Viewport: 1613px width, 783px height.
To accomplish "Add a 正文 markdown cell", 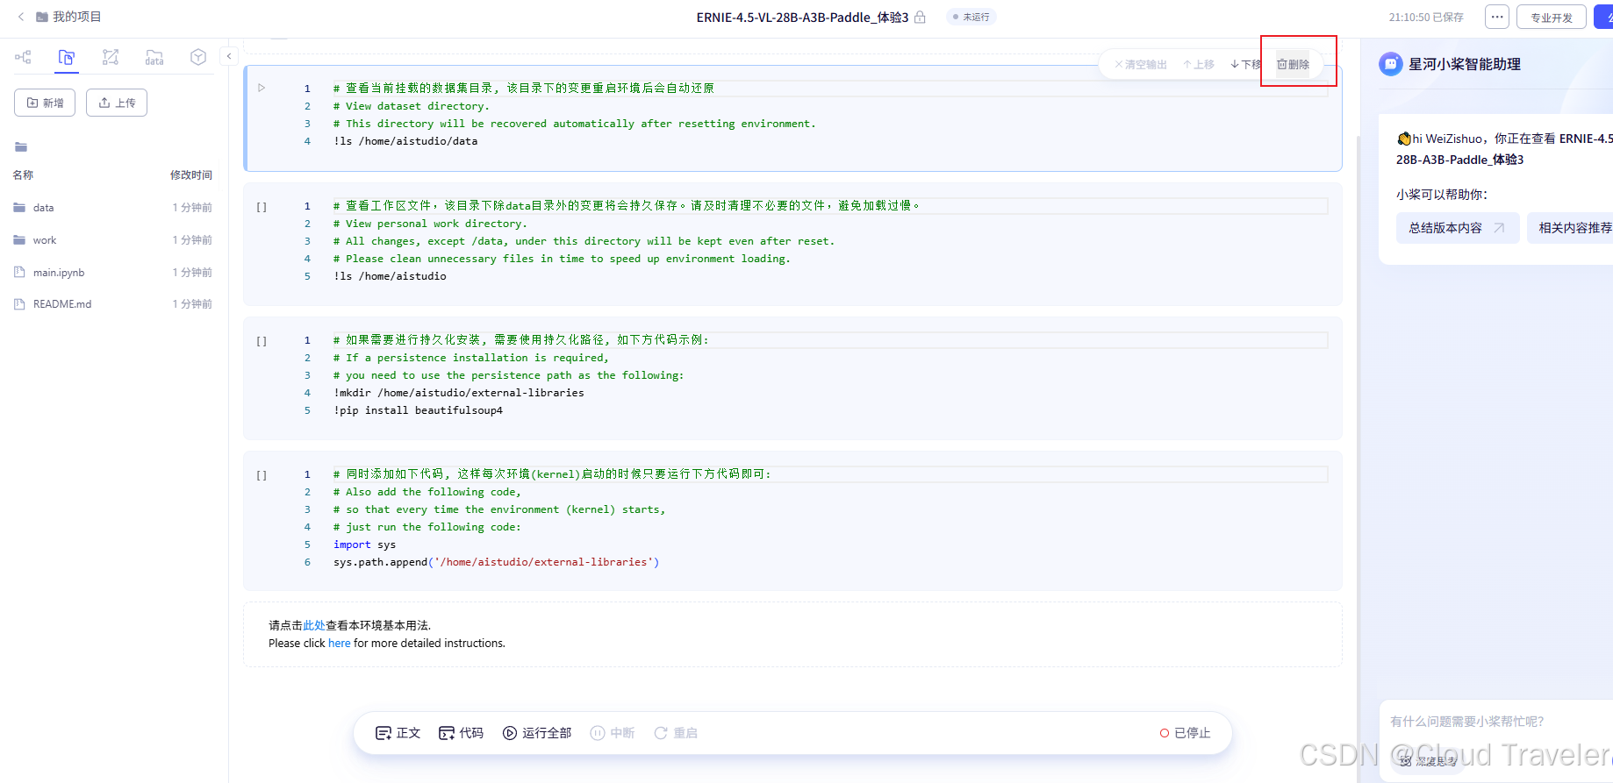I will [x=398, y=733].
